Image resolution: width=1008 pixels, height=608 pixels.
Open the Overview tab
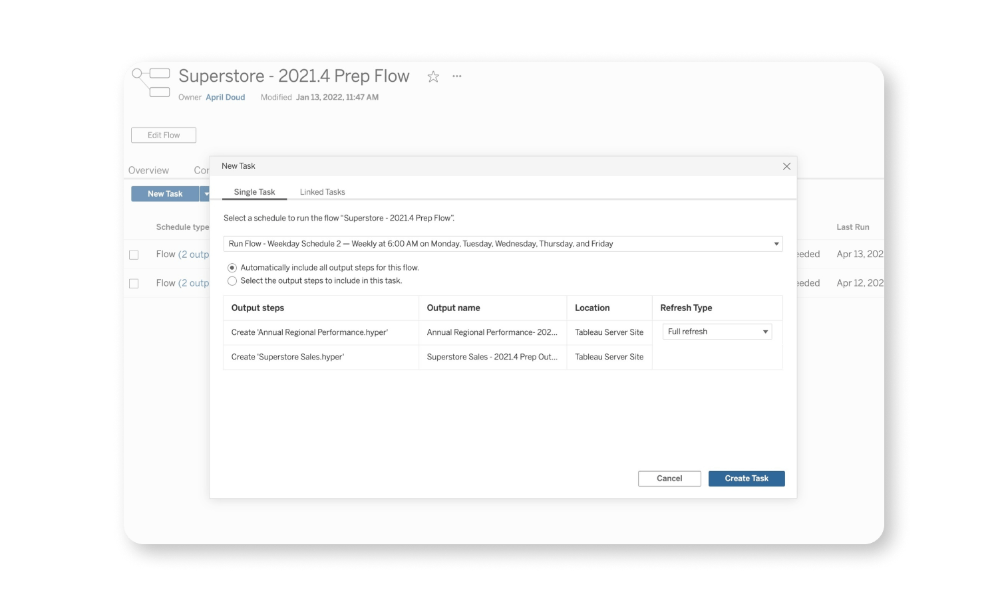(x=148, y=171)
